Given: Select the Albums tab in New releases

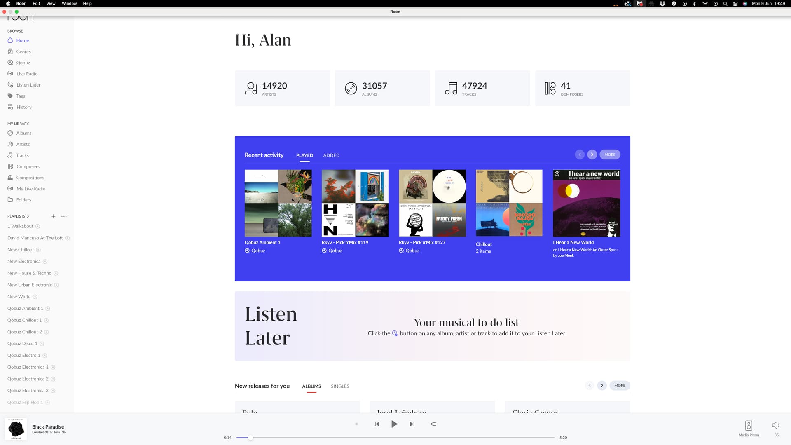Looking at the screenshot, I should (x=311, y=386).
